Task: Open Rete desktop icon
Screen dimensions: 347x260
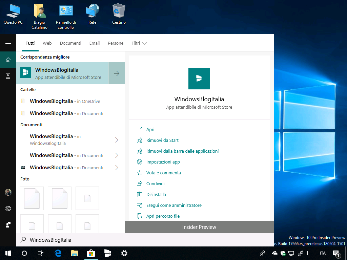Action: 92,14
